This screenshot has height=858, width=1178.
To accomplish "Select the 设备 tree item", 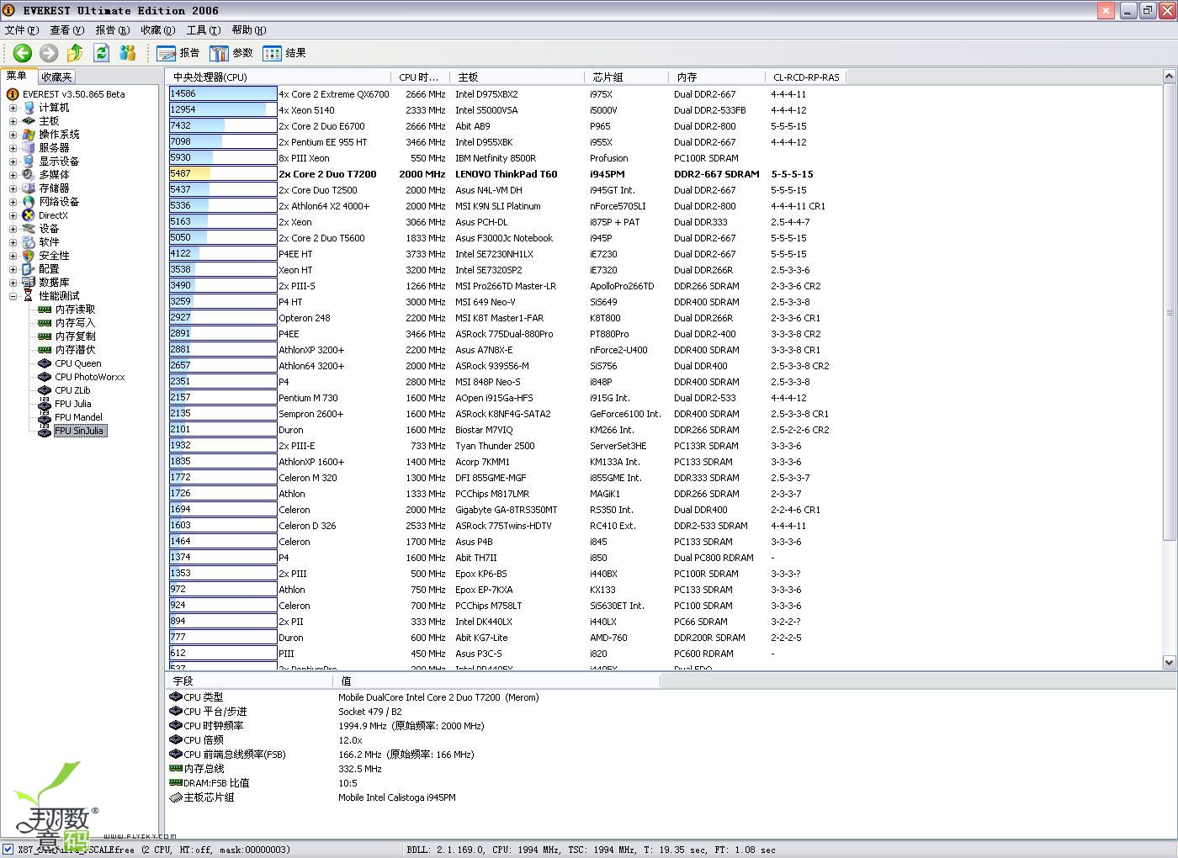I will (49, 229).
